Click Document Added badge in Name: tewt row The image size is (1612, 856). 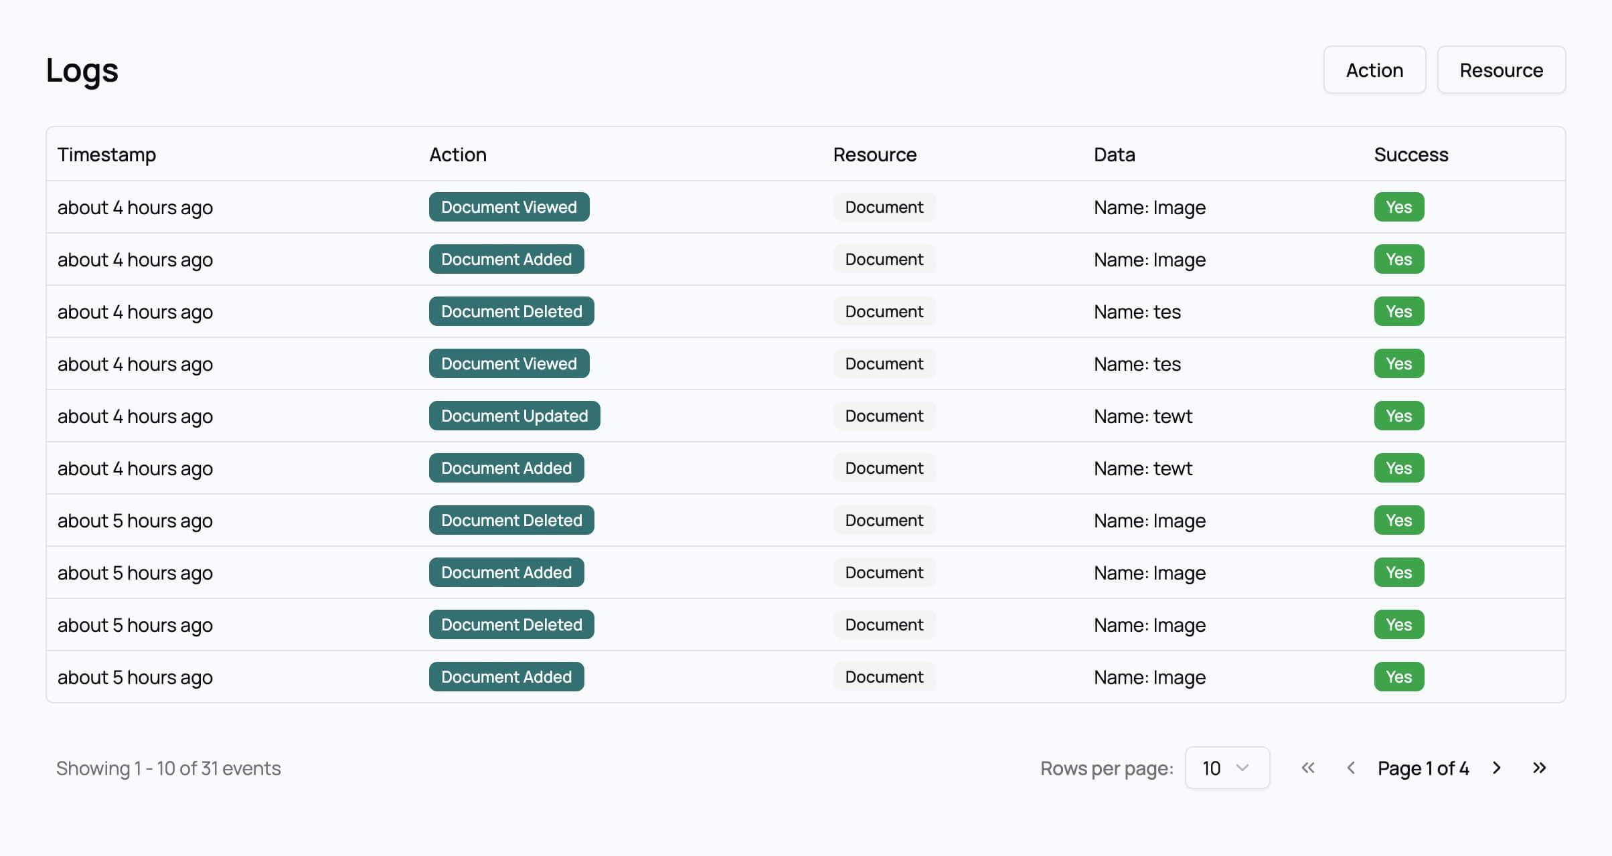[506, 468]
